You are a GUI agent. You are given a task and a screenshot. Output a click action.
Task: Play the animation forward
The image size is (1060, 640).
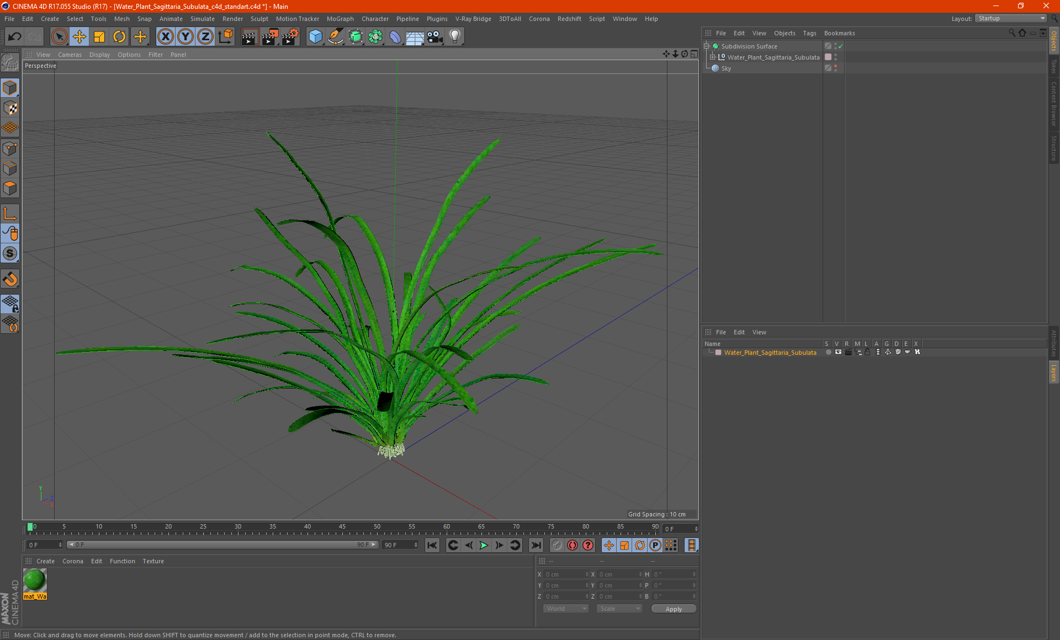click(484, 545)
